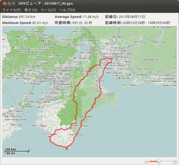Click the zoom in plus button
The image size is (179, 165).
(x=175, y=161)
